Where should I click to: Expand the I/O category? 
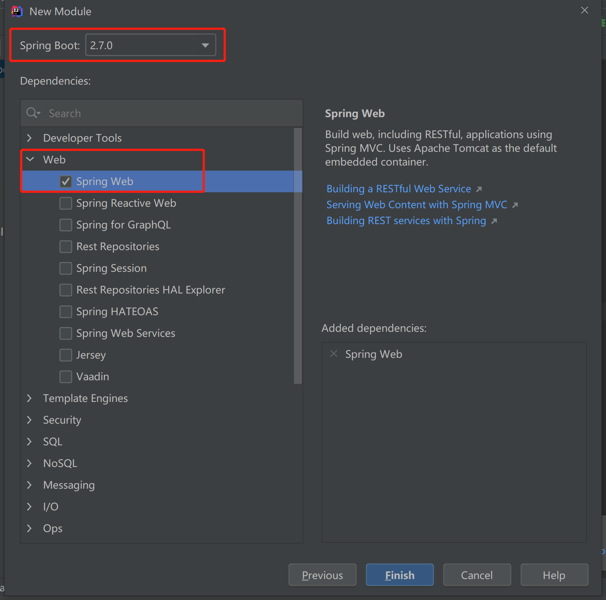click(x=30, y=507)
